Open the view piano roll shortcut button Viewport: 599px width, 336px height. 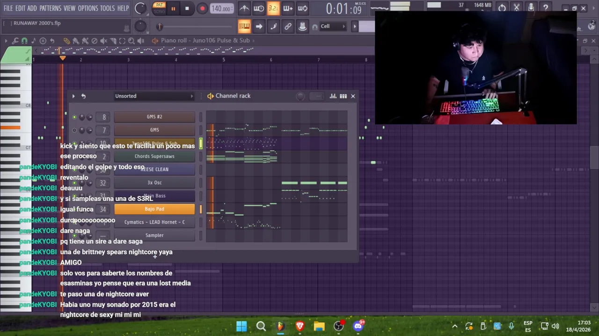(244, 26)
